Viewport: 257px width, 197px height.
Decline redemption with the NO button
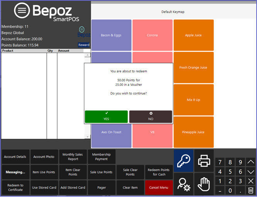click(x=150, y=117)
